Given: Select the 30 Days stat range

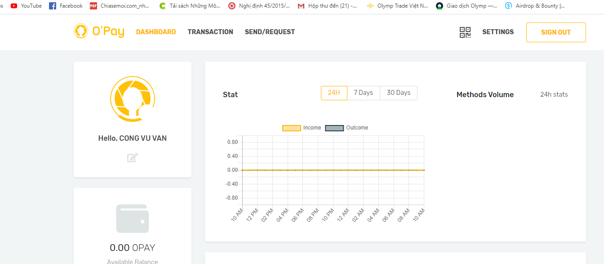Looking at the screenshot, I should (x=399, y=93).
